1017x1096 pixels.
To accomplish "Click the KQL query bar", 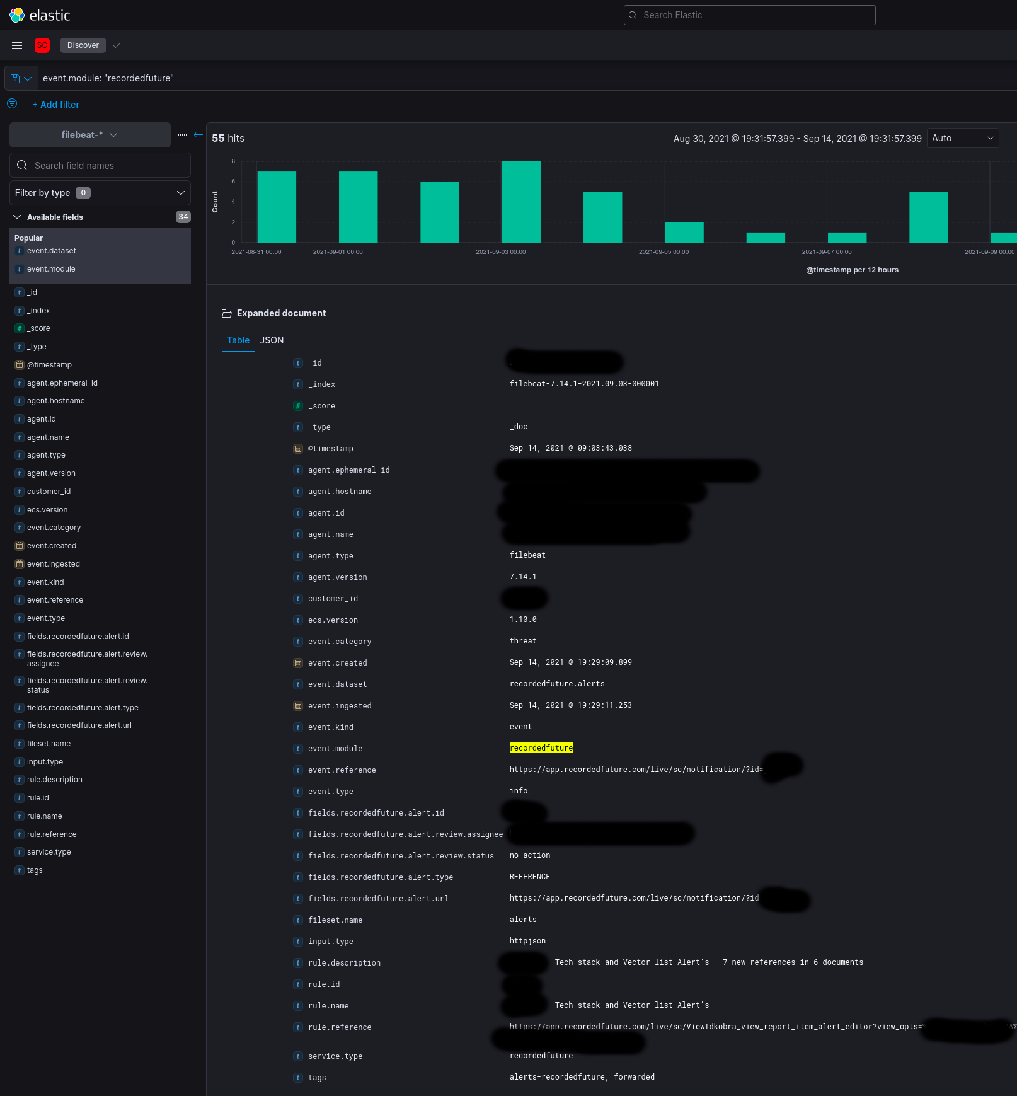I will (x=527, y=78).
